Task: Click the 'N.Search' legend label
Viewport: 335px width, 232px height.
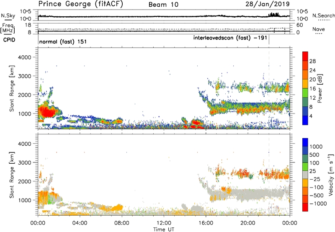Action: pyautogui.click(x=323, y=15)
